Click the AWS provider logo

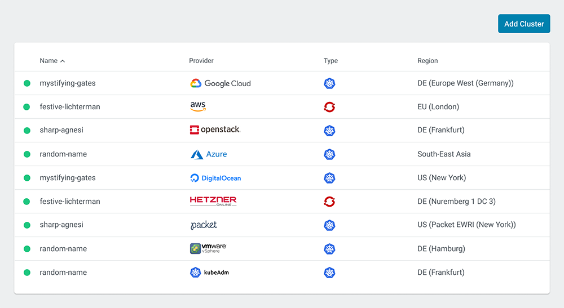tap(198, 107)
